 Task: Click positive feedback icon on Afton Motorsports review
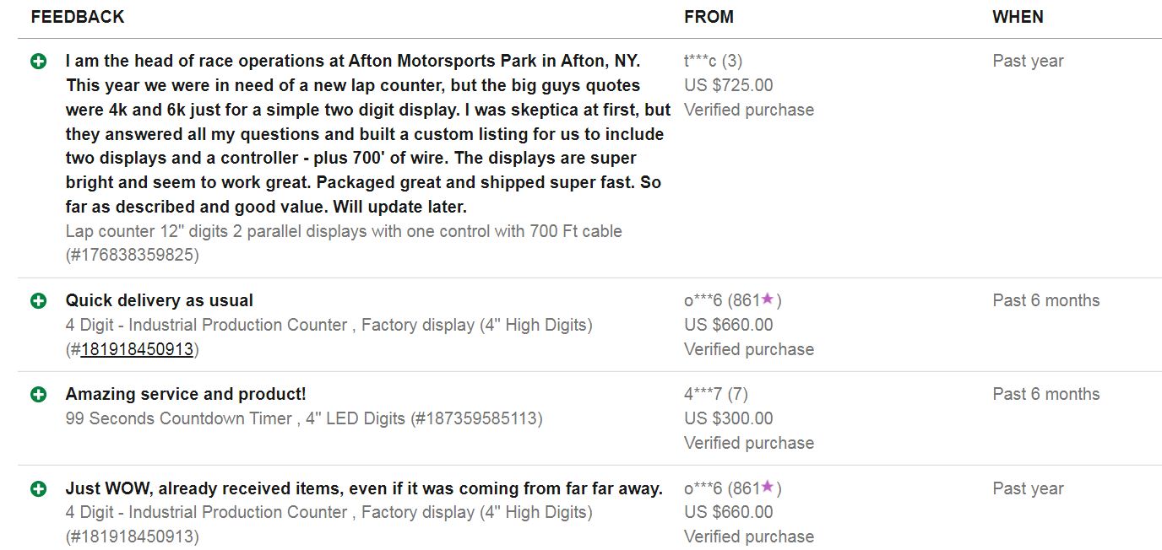coord(39,62)
